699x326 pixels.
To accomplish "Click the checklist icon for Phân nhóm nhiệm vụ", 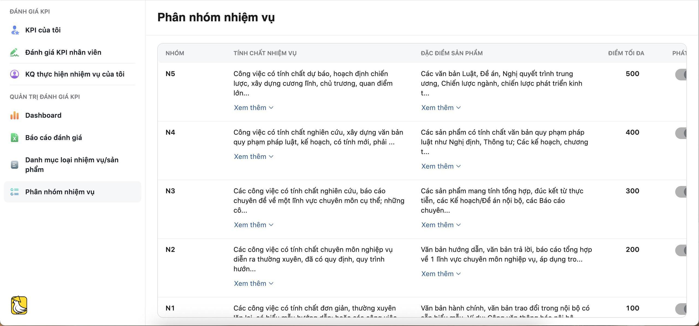I will pos(15,192).
